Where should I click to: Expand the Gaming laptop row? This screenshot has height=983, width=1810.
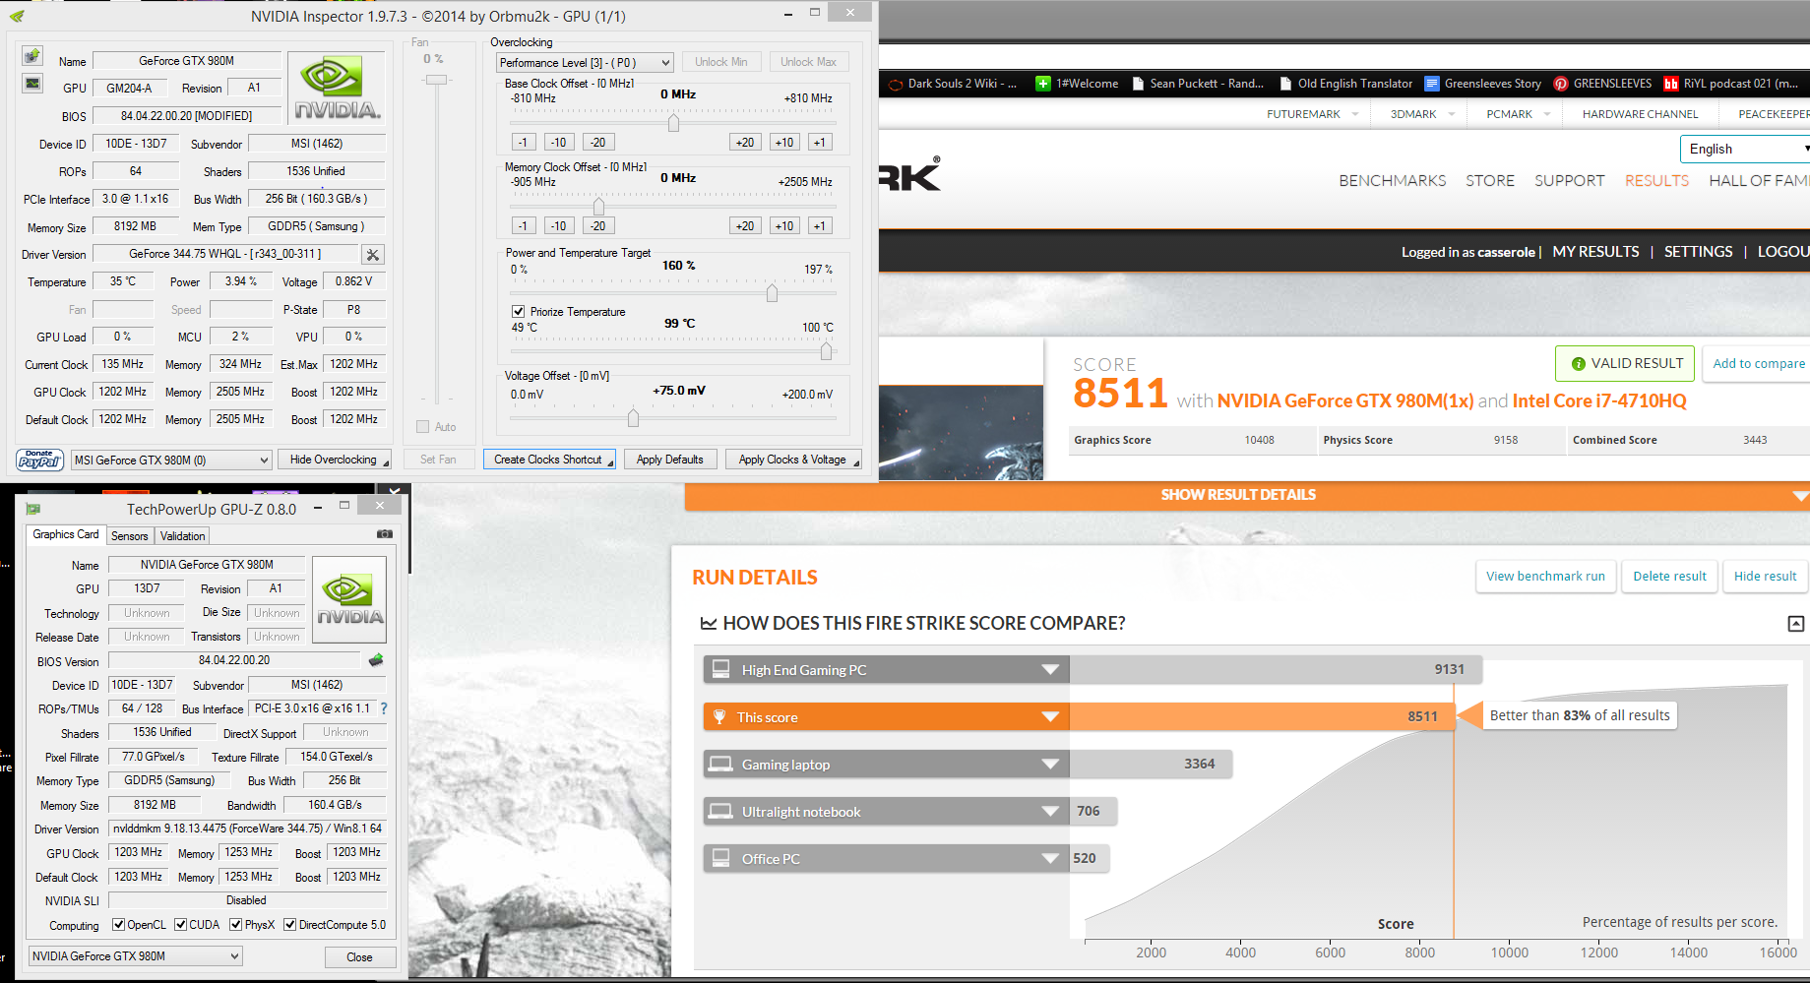click(x=1051, y=764)
